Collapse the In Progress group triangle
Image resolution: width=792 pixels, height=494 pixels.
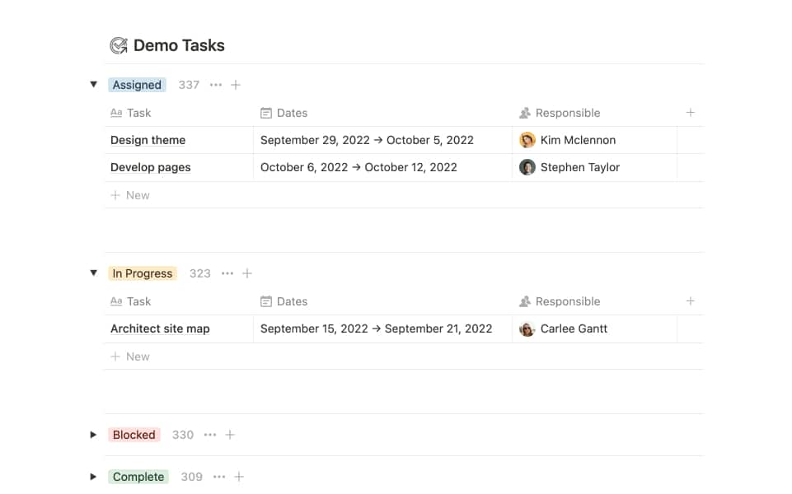point(93,273)
